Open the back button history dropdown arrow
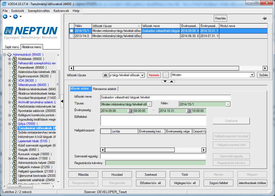This screenshot has height=196, width=275. click(10, 16)
